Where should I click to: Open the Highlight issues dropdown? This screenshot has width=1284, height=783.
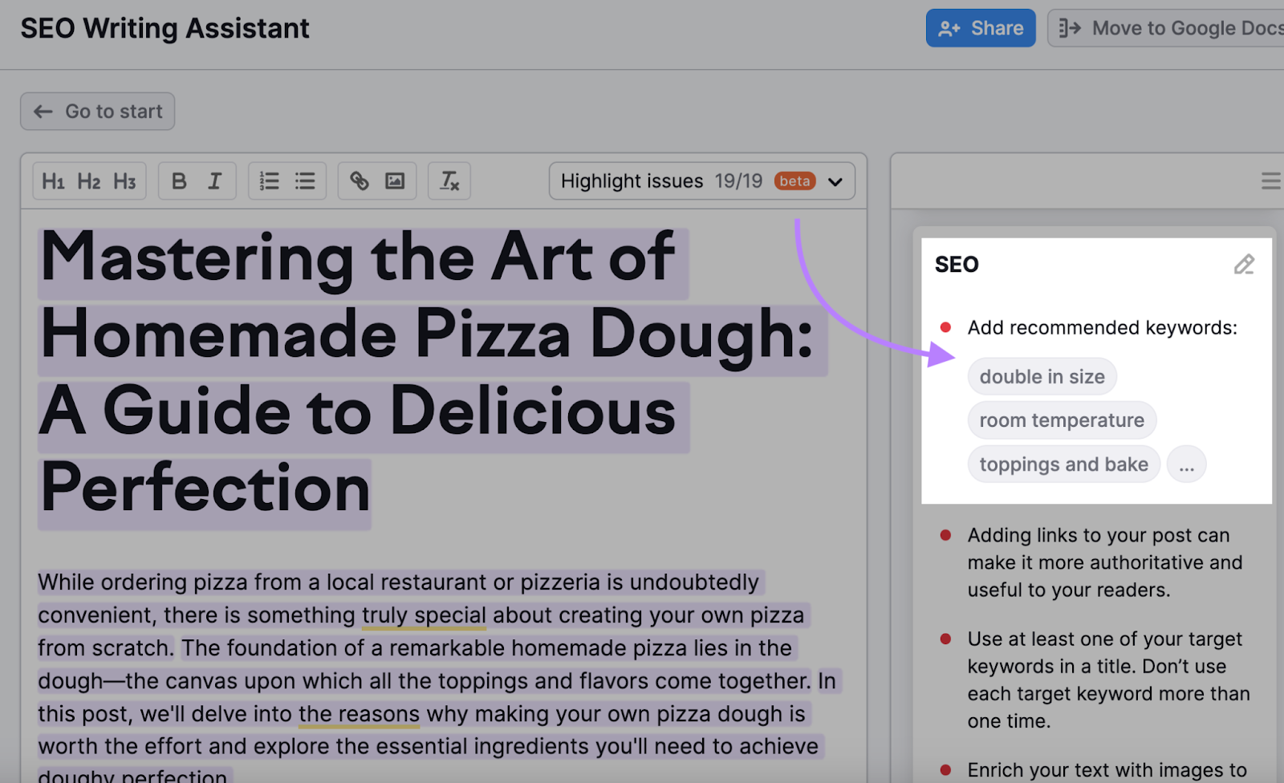pyautogui.click(x=835, y=181)
